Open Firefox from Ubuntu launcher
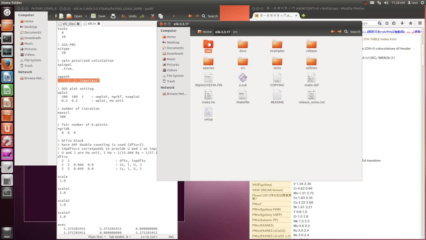The width and height of the screenshot is (426, 240). pos(7,64)
